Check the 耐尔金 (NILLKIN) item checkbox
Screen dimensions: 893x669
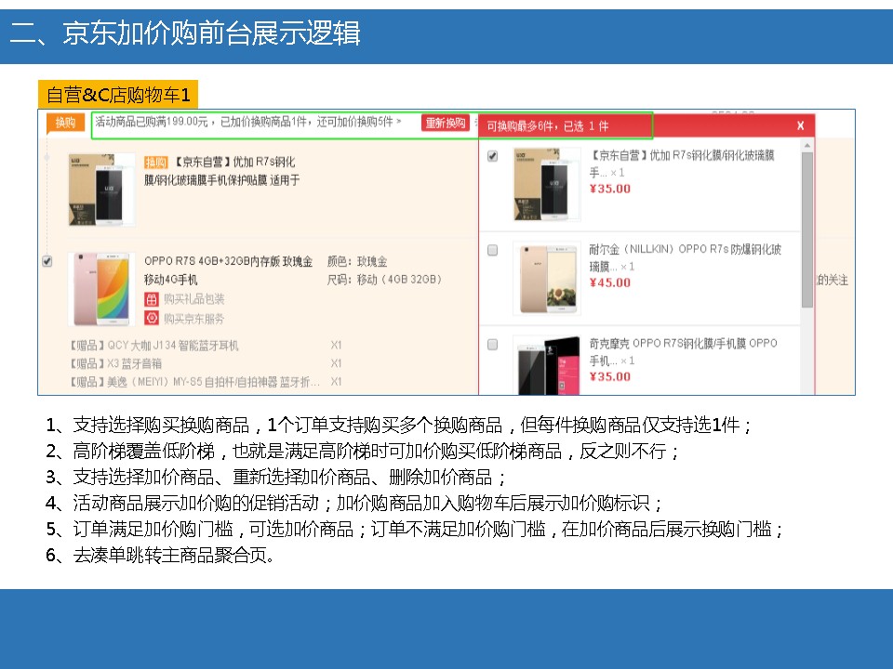[493, 250]
